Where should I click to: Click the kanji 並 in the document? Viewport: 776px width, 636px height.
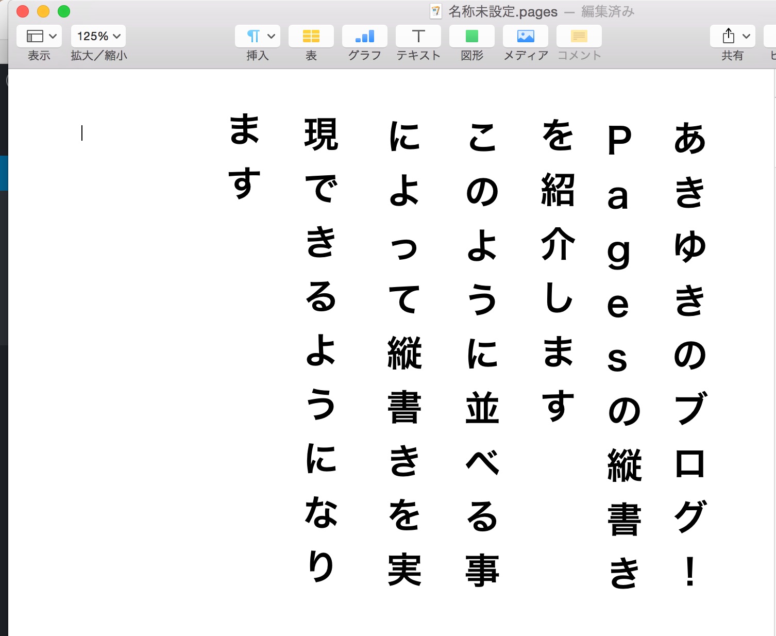point(482,407)
